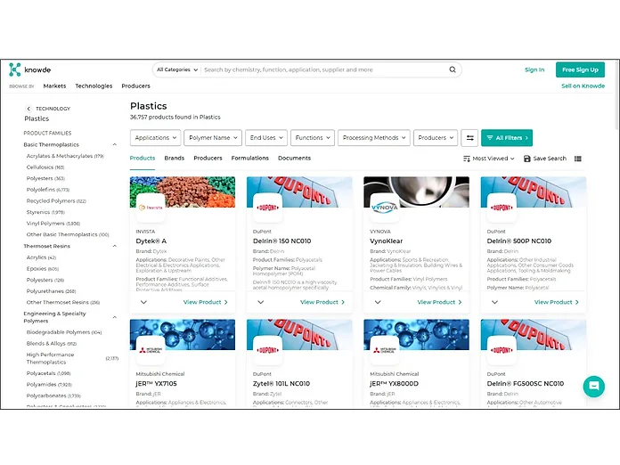The width and height of the screenshot is (620, 465).
Task: Select the Products tab
Action: (x=143, y=159)
